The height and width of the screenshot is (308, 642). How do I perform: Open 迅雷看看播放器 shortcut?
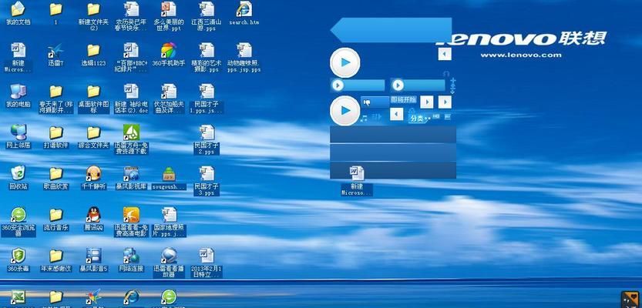168,256
